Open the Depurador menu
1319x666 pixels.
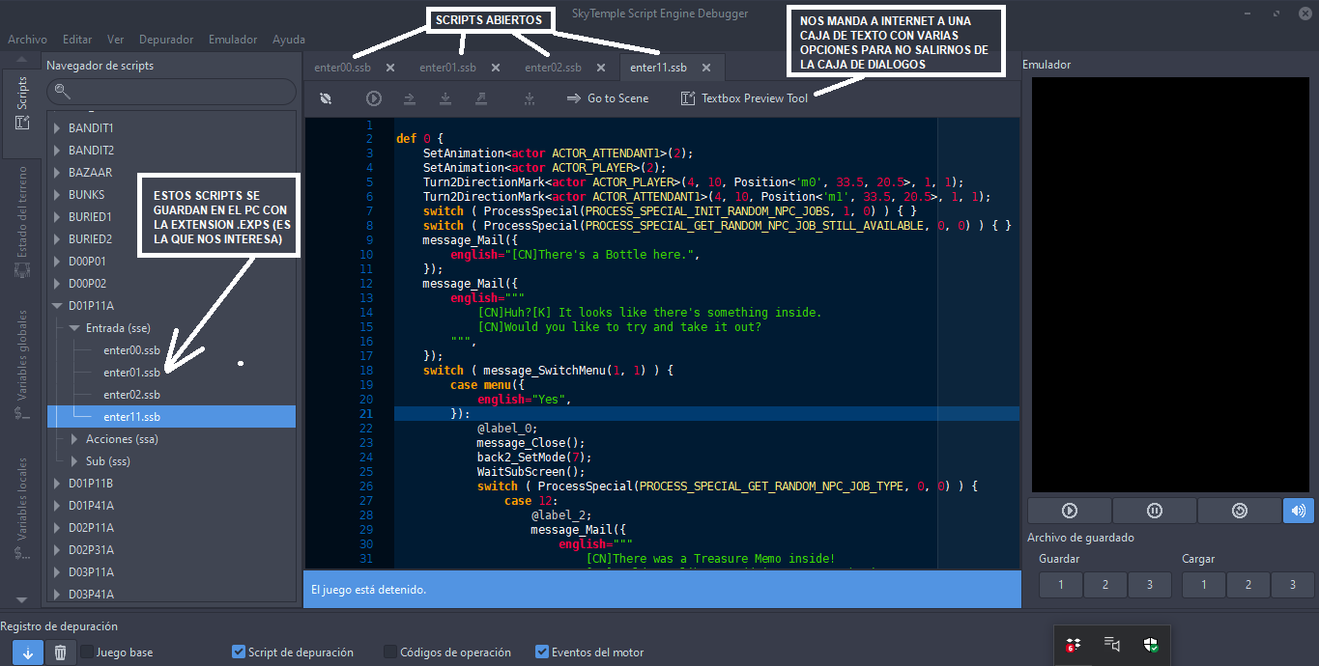coord(165,40)
